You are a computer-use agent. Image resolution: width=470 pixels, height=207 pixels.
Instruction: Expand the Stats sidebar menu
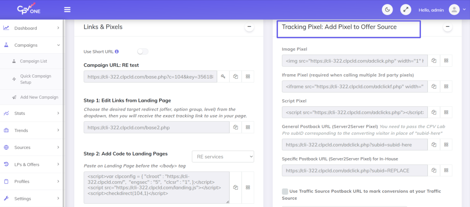[31, 113]
